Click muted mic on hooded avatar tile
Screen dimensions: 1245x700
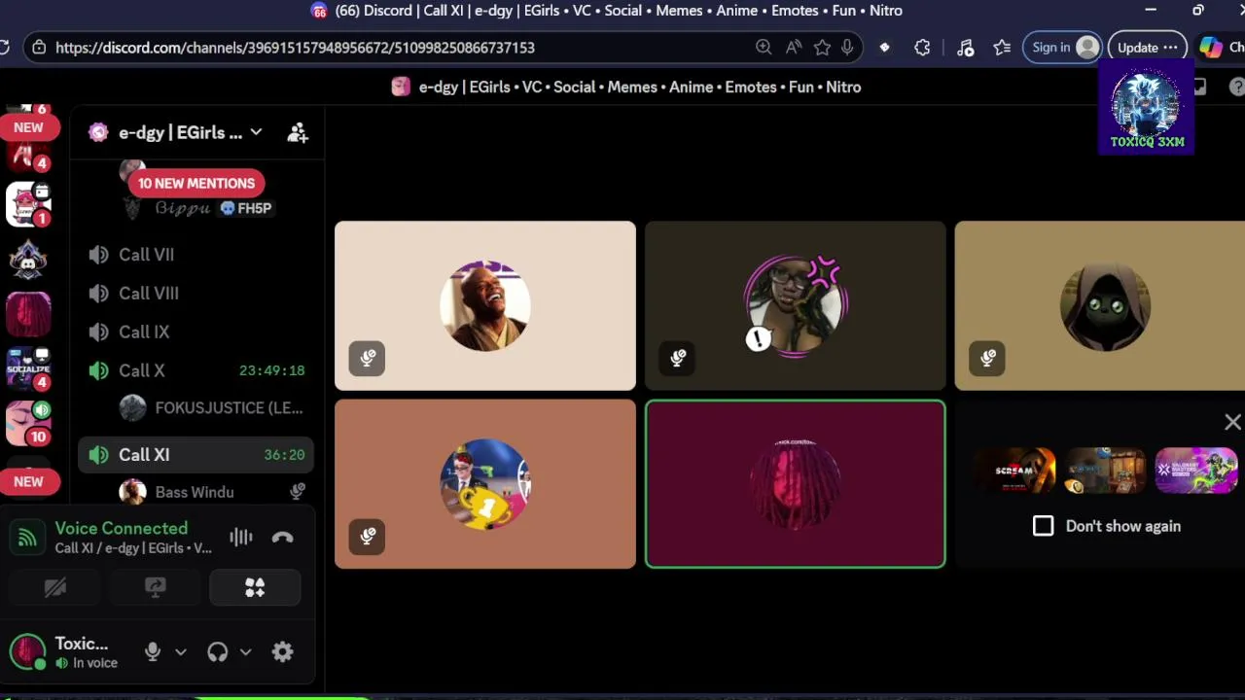click(x=988, y=358)
